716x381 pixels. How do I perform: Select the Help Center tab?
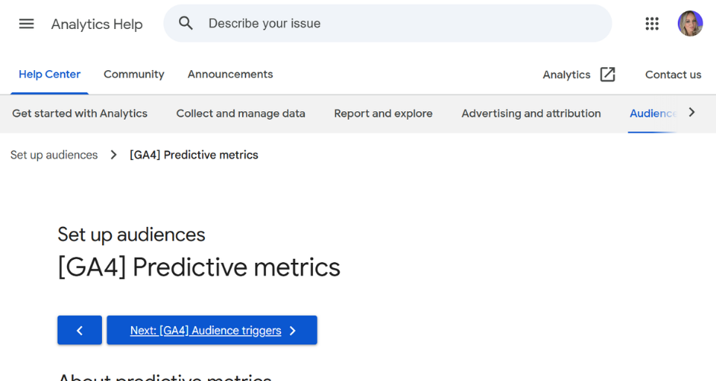pos(50,75)
